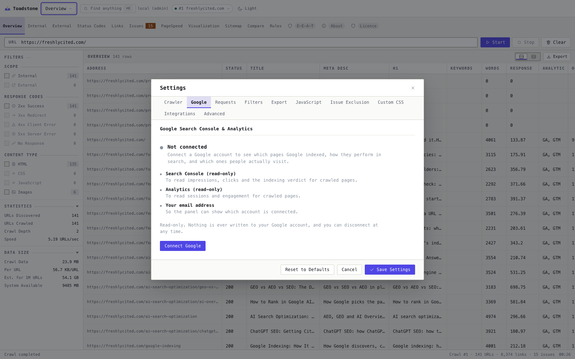Check the 3xx Redirect filter checkbox
Image resolution: width=575 pixels, height=359 pixels.
point(7,115)
